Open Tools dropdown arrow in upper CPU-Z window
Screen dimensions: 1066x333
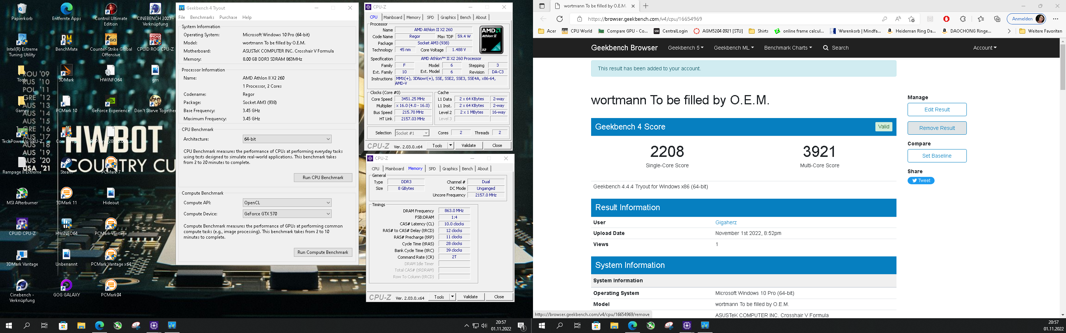pyautogui.click(x=451, y=145)
